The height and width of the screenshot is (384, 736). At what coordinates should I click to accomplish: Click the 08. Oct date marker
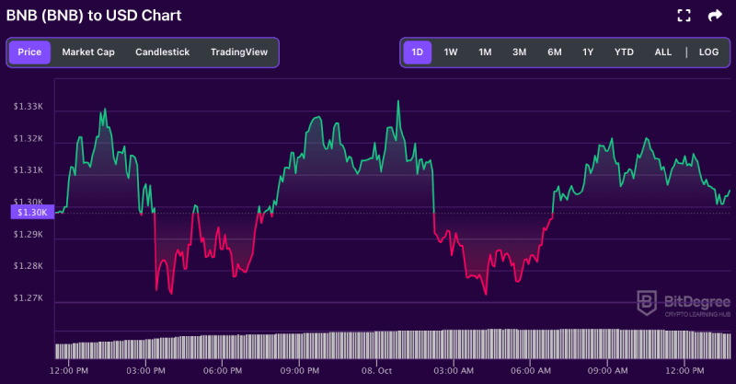(x=379, y=370)
